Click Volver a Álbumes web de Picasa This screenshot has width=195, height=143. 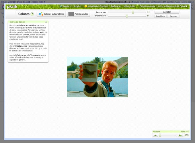click(x=171, y=6)
